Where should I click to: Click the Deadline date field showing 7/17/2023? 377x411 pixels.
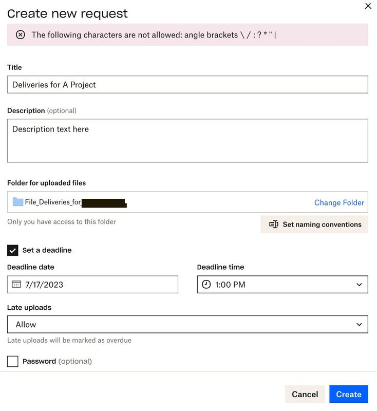[x=92, y=284]
